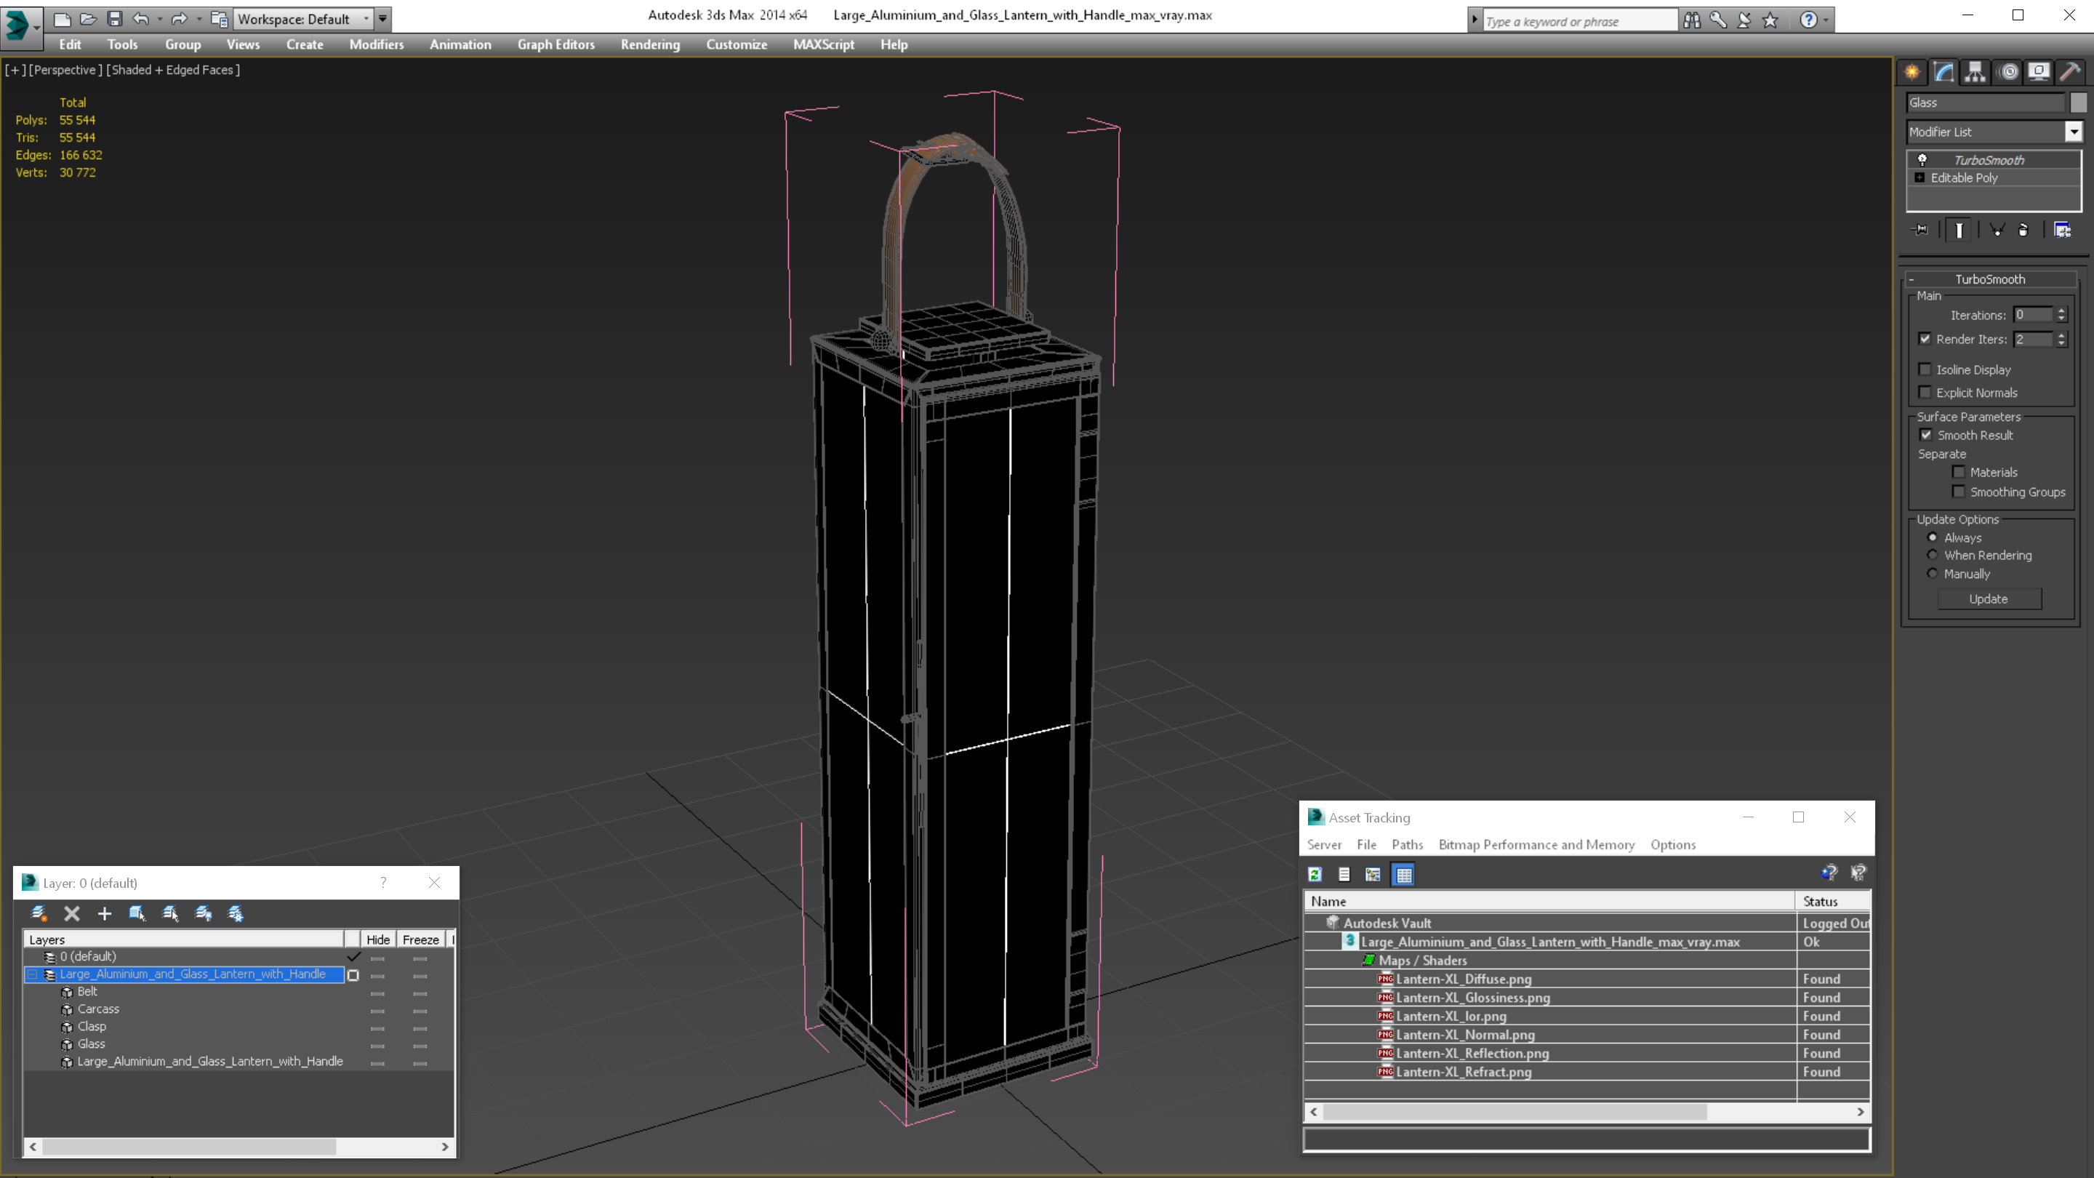This screenshot has width=2094, height=1178.
Task: Click the favorites star icon
Action: click(1770, 20)
